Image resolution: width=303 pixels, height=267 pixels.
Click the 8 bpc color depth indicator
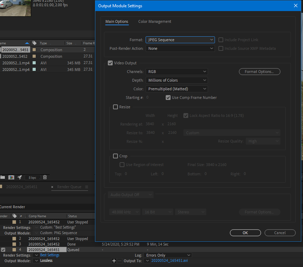pyautogui.click(x=33, y=177)
